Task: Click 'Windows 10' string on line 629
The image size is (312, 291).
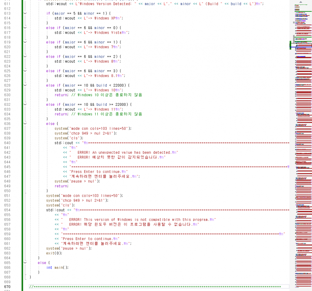Action: pos(105,90)
